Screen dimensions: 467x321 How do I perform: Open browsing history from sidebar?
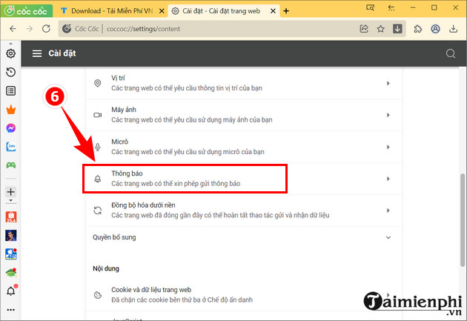pyautogui.click(x=10, y=72)
